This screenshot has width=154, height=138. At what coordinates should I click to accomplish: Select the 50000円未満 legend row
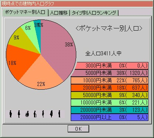click(110, 95)
